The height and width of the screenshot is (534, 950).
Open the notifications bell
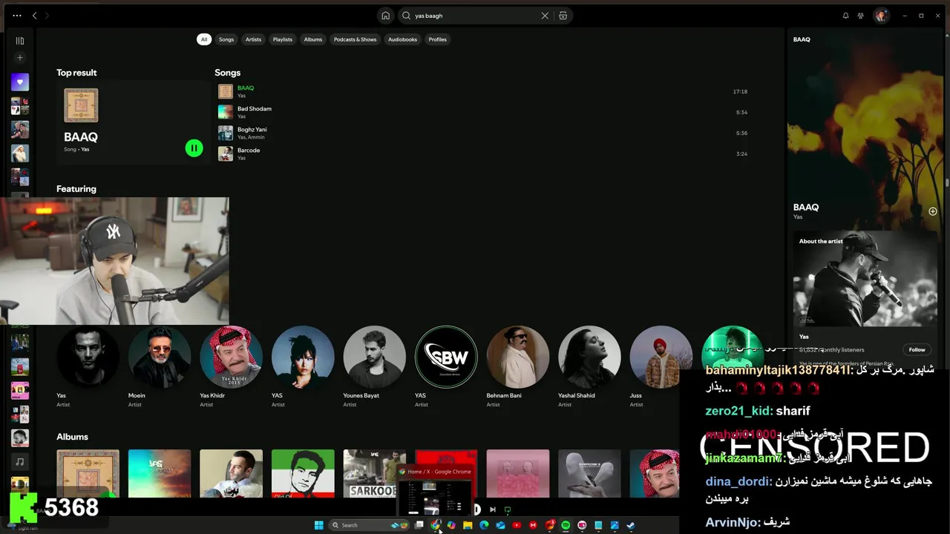coord(845,16)
